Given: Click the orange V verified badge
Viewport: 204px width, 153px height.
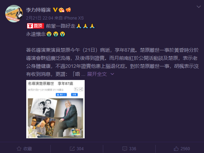Looking at the screenshot, I should tap(55, 10).
